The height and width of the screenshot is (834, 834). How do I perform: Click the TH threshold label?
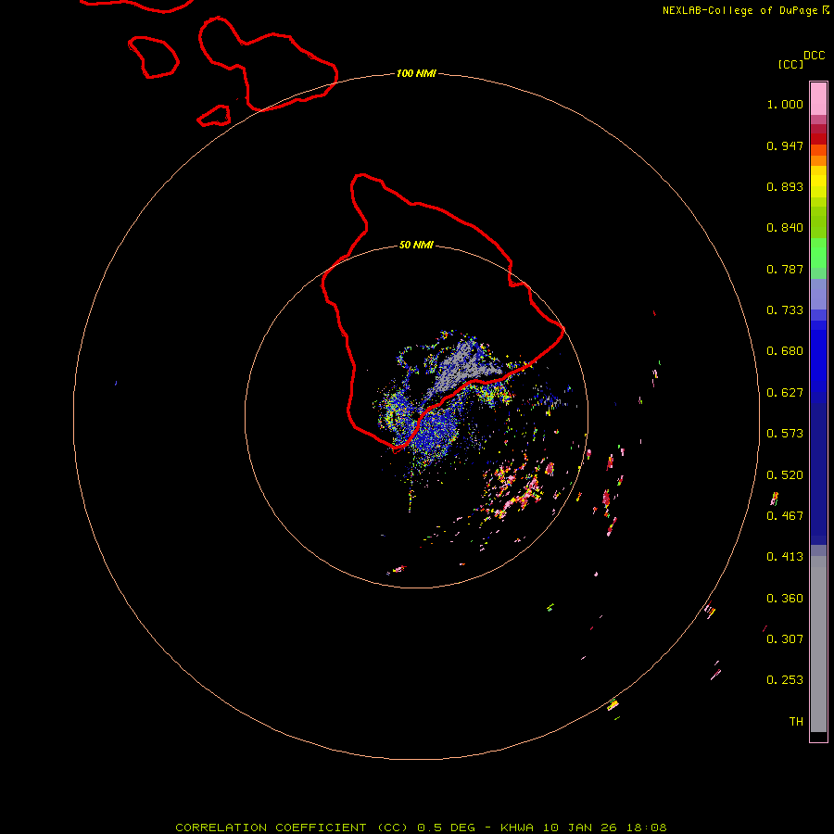796,722
